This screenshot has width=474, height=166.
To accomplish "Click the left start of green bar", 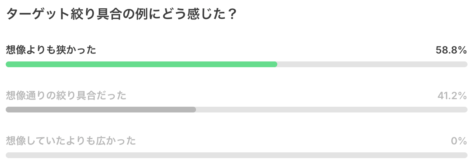I will 8,64.
